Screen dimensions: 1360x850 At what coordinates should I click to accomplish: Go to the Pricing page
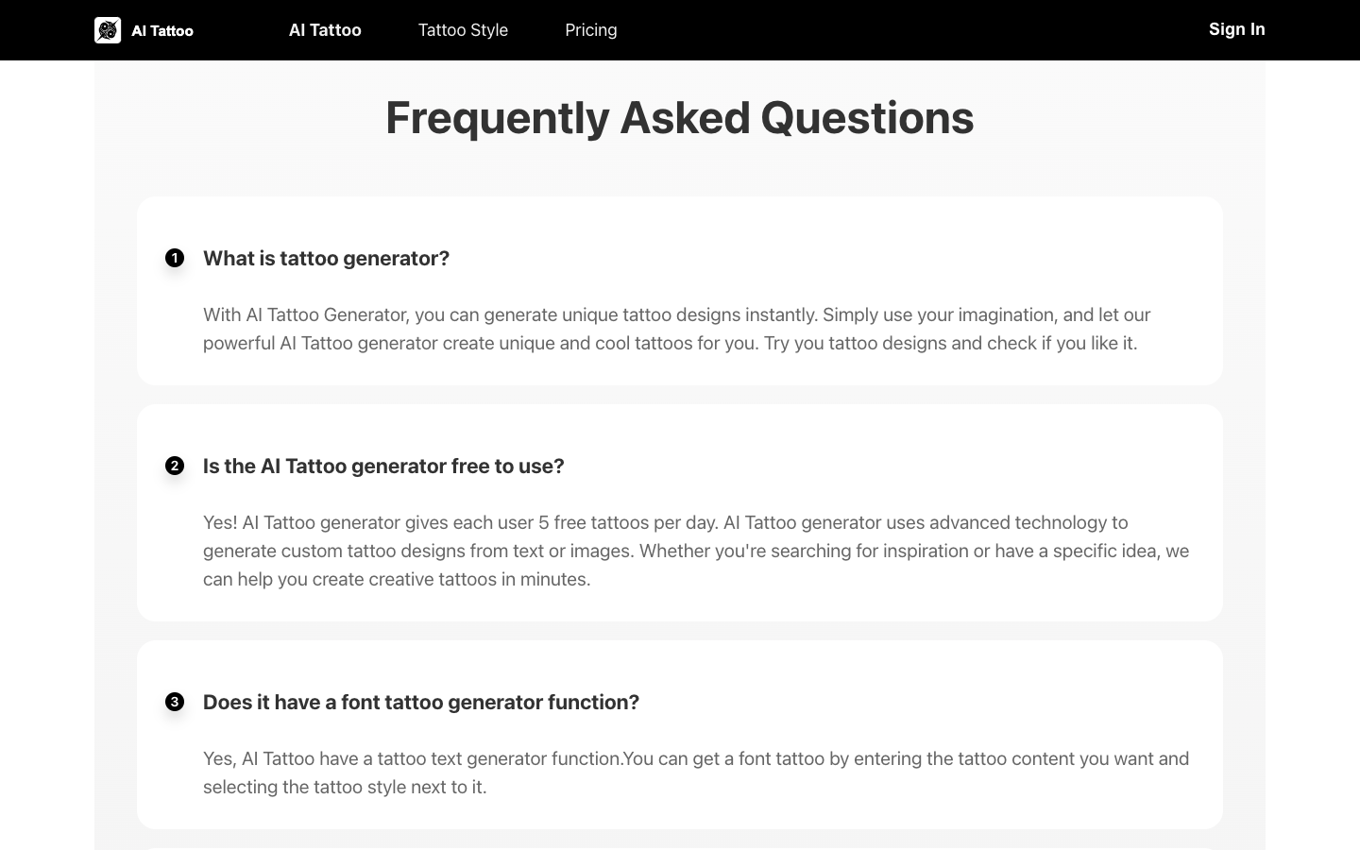point(591,30)
